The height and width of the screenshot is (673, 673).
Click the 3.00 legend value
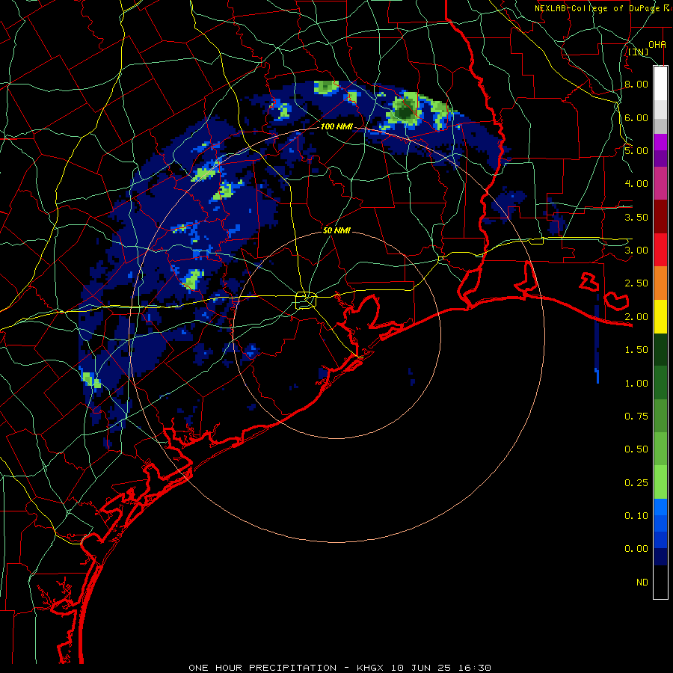point(636,251)
